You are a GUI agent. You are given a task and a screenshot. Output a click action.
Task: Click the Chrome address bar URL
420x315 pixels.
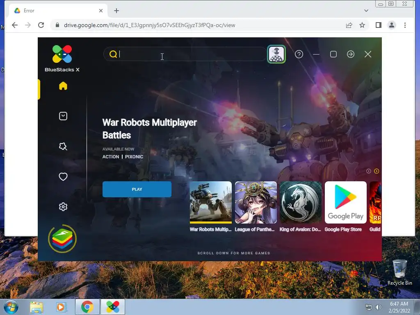coord(149,25)
